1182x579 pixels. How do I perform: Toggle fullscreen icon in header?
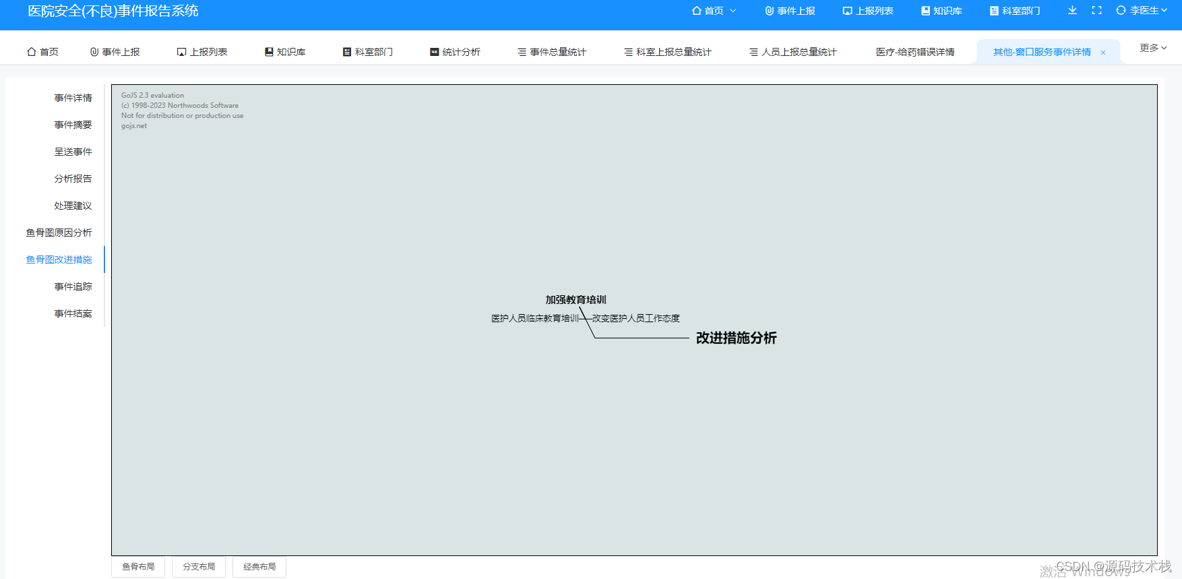[1096, 10]
